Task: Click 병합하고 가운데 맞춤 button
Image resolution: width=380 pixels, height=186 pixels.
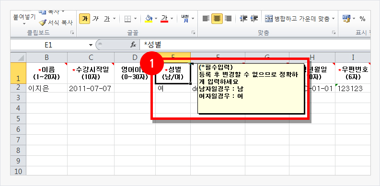Action: pos(300,19)
